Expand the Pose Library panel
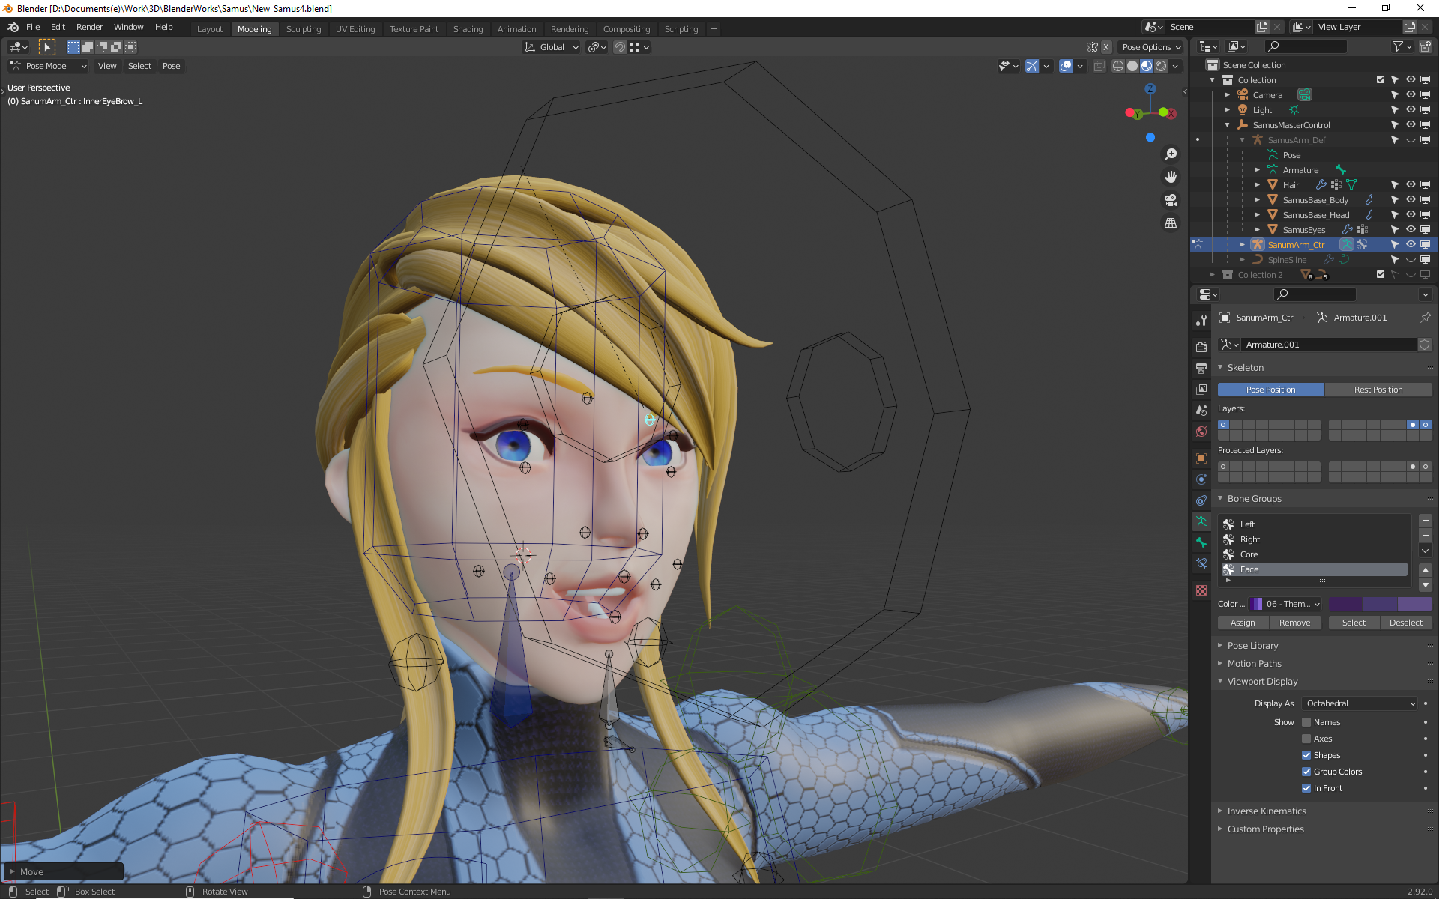Viewport: 1439px width, 899px height. (1253, 645)
